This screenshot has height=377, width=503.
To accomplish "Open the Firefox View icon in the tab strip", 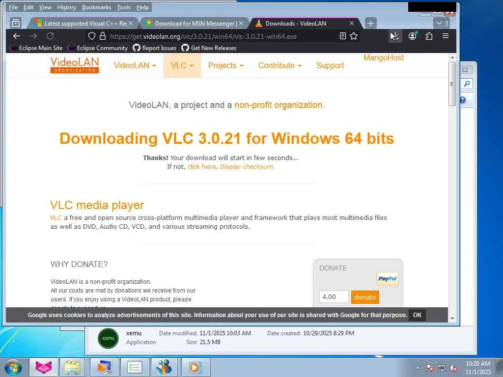I will click(15, 23).
